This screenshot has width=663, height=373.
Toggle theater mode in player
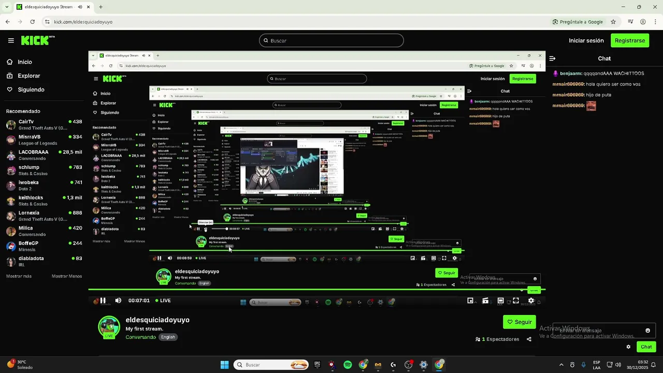(x=500, y=300)
